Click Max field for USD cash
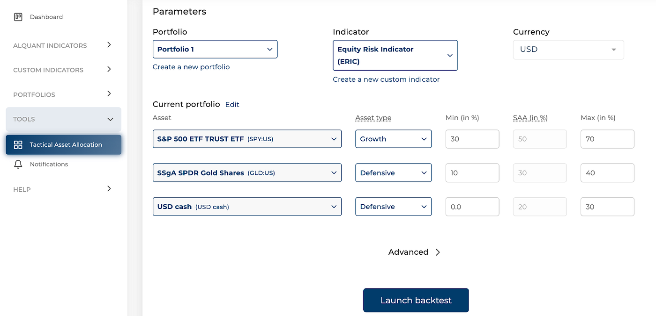The image size is (656, 316). (x=607, y=207)
